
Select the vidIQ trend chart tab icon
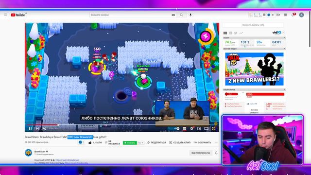pos(241,33)
